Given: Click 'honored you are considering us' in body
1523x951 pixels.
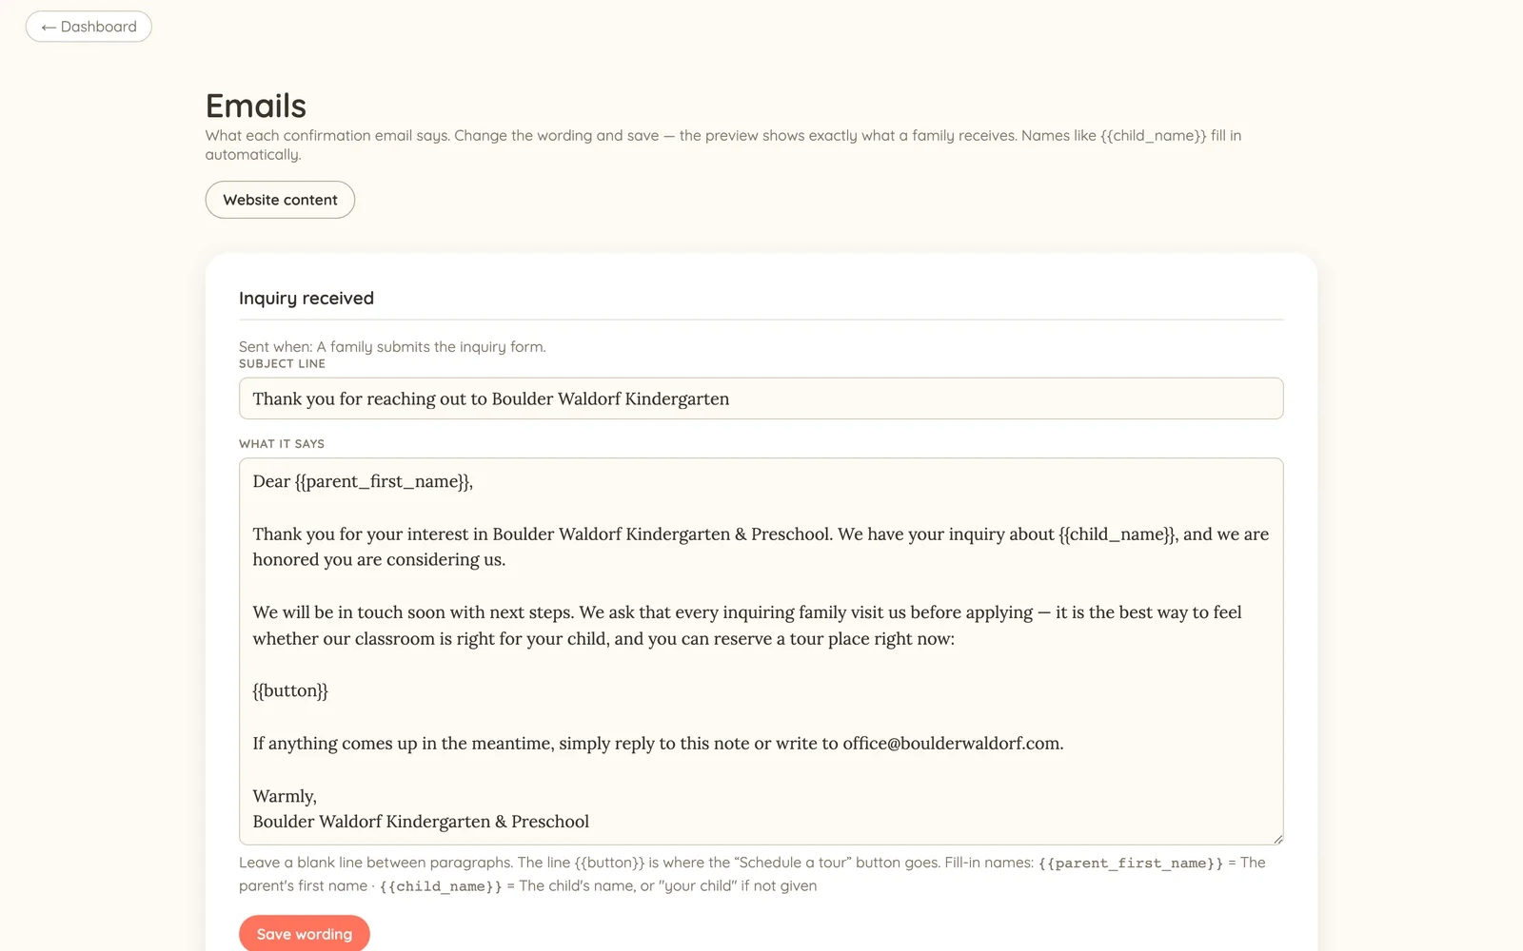Looking at the screenshot, I should tap(377, 559).
